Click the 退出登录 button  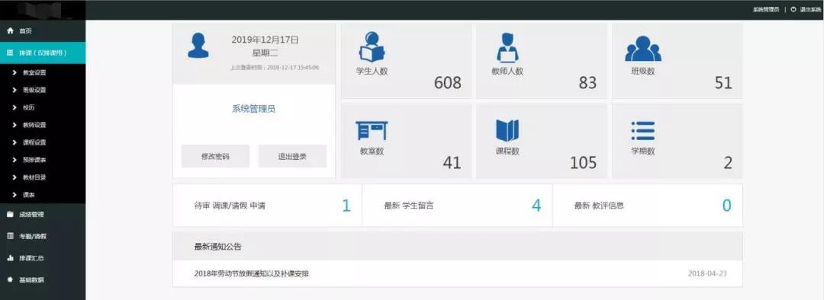coord(292,156)
